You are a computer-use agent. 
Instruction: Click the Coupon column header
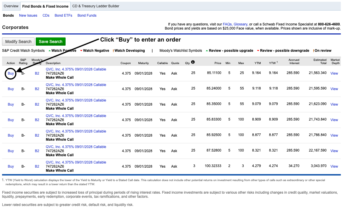[x=126, y=63]
